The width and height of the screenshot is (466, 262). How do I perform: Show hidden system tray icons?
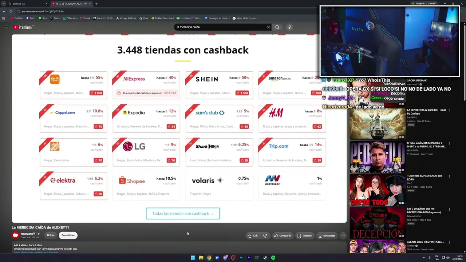point(424,258)
